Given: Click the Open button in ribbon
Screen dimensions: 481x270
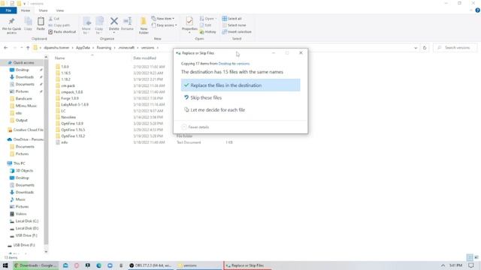Looking at the screenshot, I should [207, 19].
